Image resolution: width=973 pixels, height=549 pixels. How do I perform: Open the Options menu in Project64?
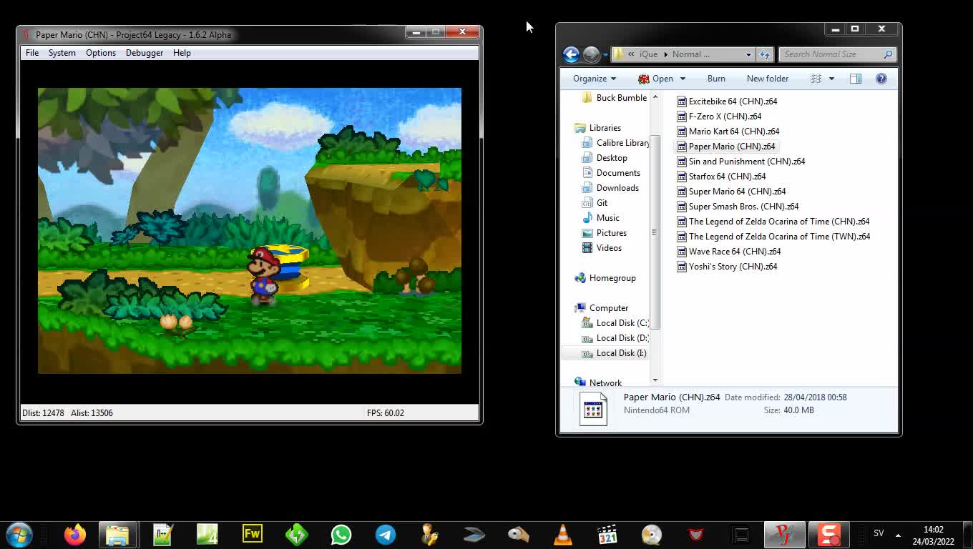coord(101,53)
